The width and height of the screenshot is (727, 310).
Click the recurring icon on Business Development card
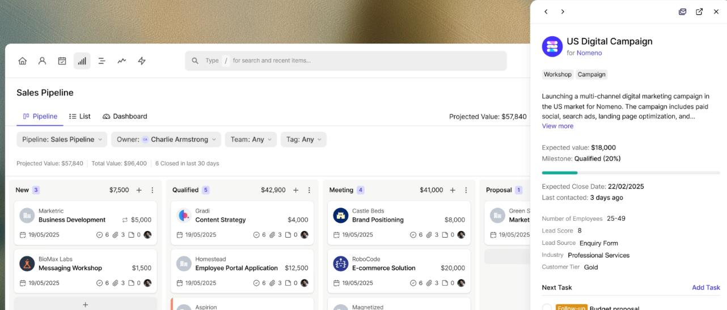point(125,220)
